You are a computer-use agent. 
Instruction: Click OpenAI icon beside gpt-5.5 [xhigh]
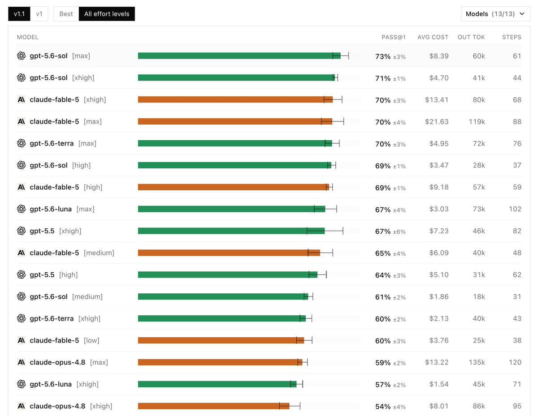click(x=21, y=231)
